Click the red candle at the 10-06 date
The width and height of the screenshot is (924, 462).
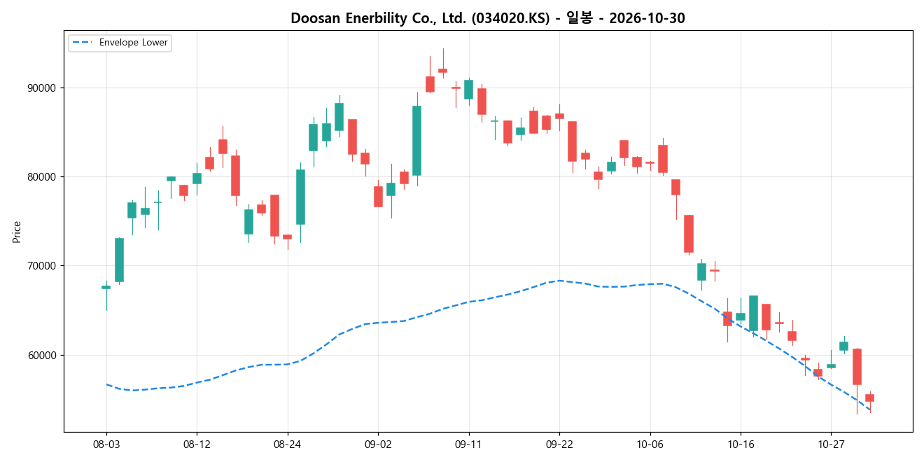650,163
